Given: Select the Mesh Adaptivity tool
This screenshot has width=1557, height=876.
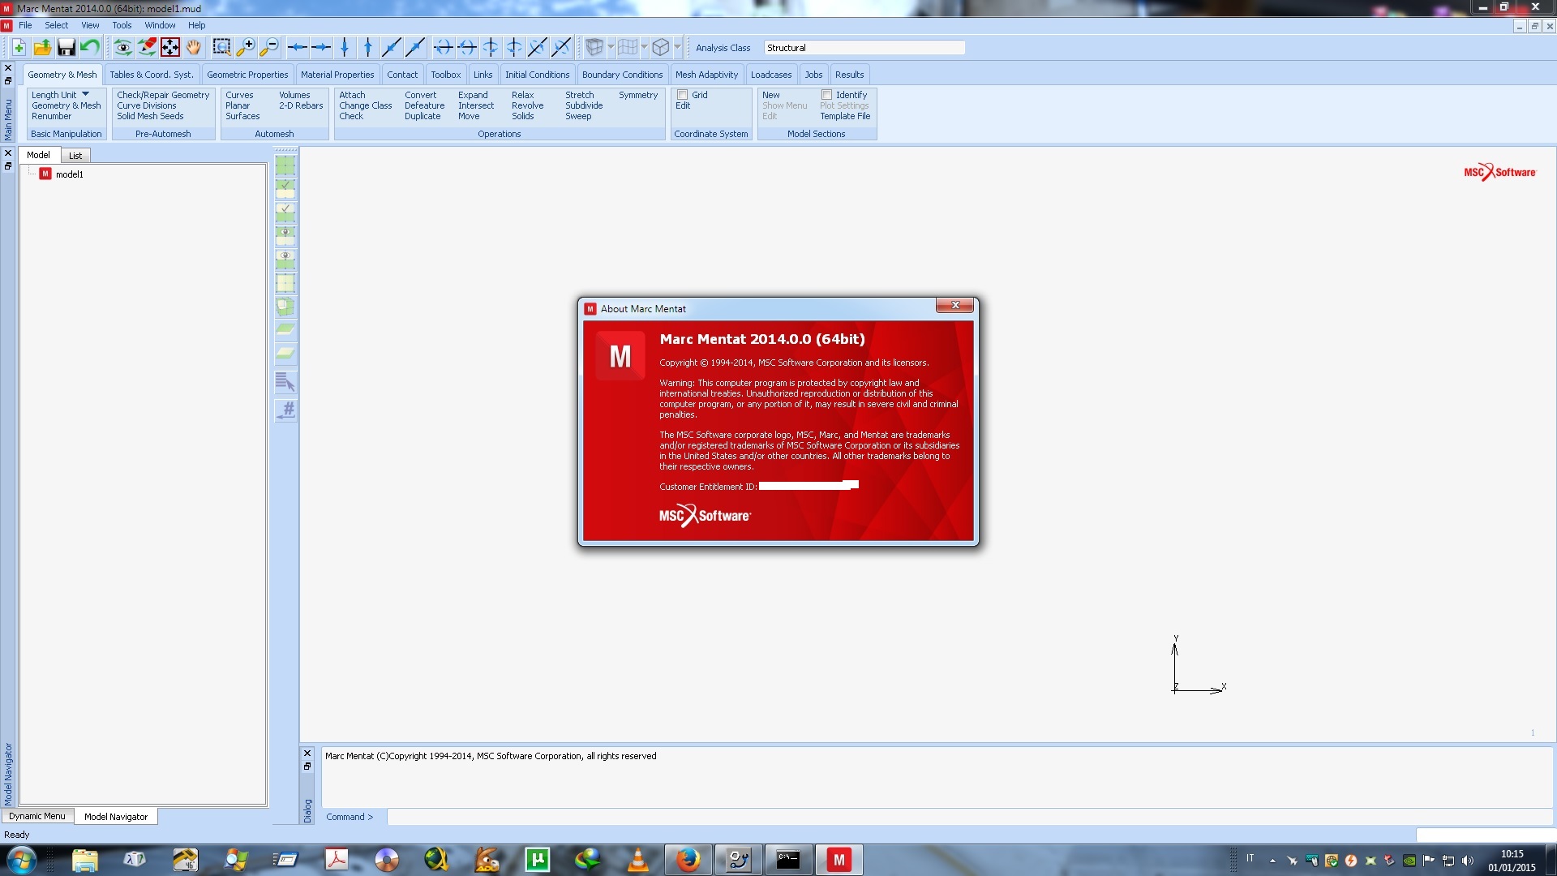Looking at the screenshot, I should (707, 74).
